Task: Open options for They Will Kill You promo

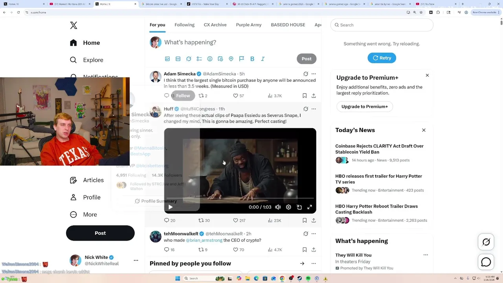Action: click(426, 255)
